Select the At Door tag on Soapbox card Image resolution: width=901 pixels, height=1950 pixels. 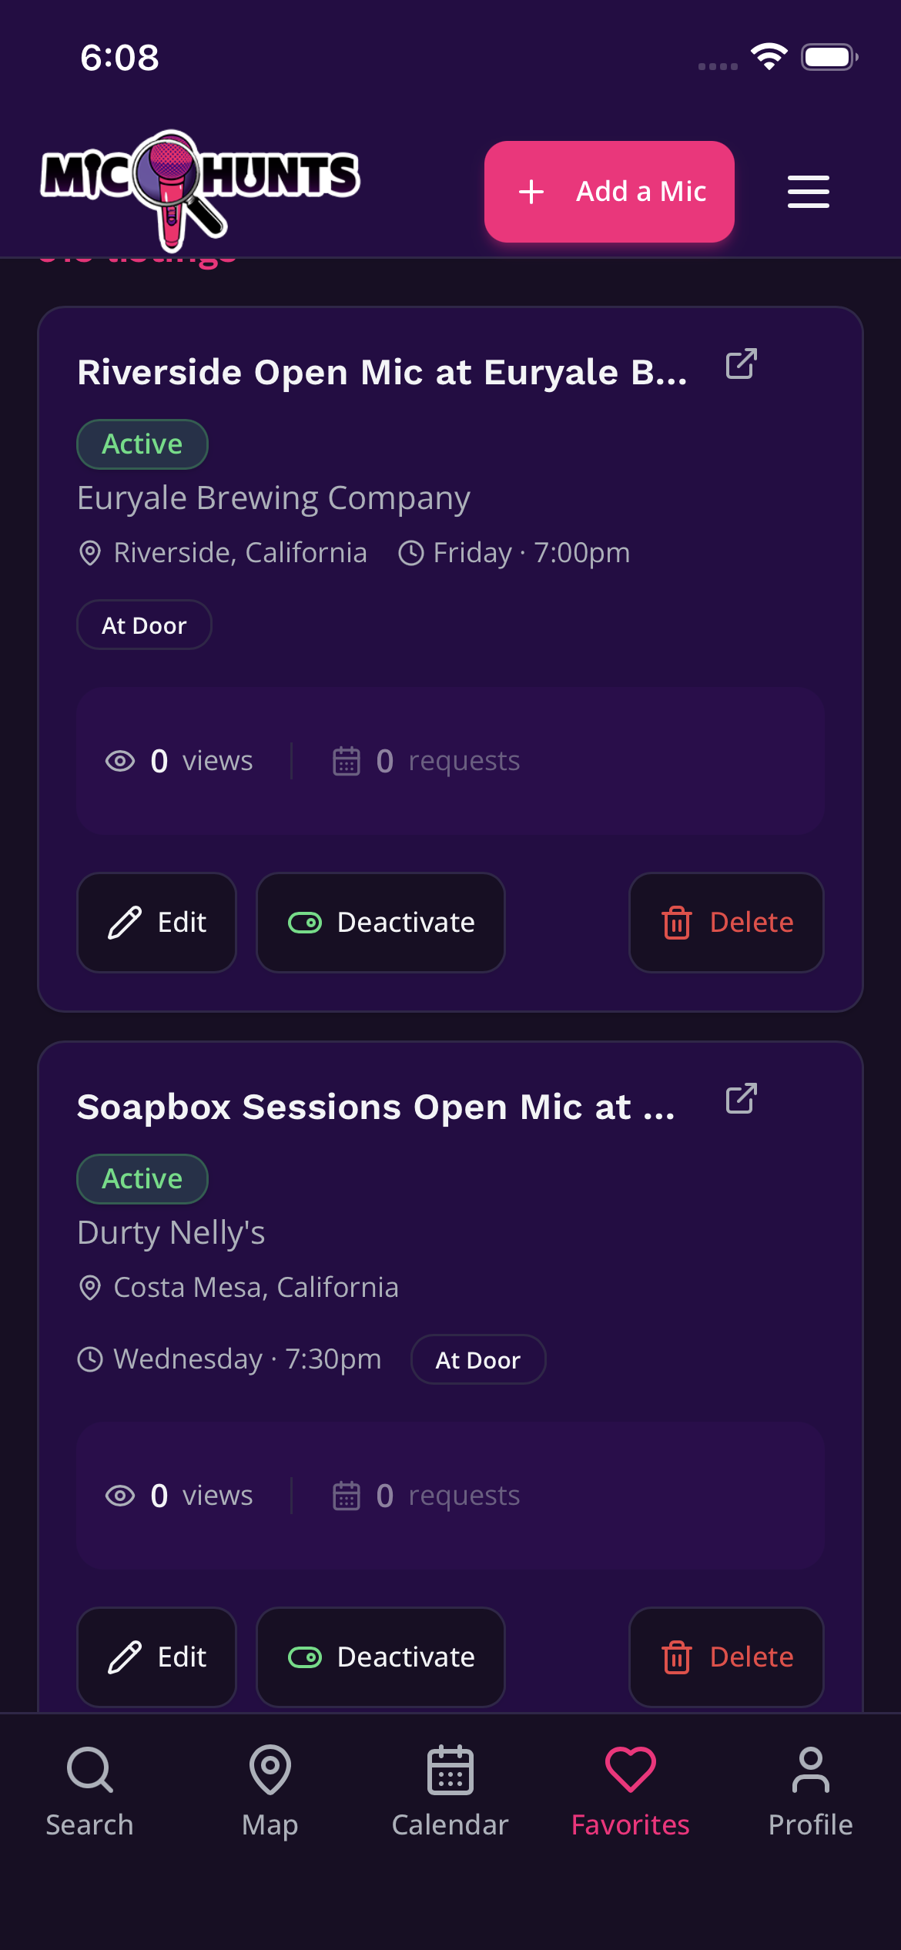click(x=478, y=1359)
